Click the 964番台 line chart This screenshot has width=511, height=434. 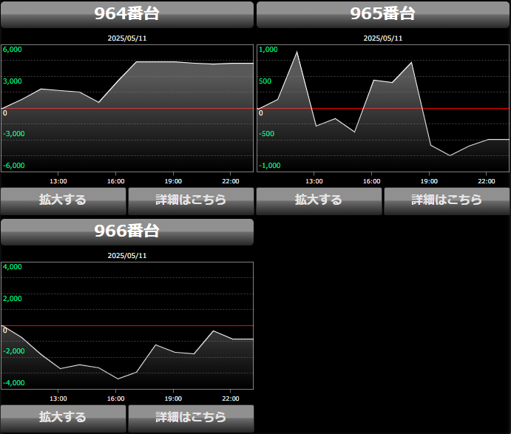pyautogui.click(x=127, y=108)
